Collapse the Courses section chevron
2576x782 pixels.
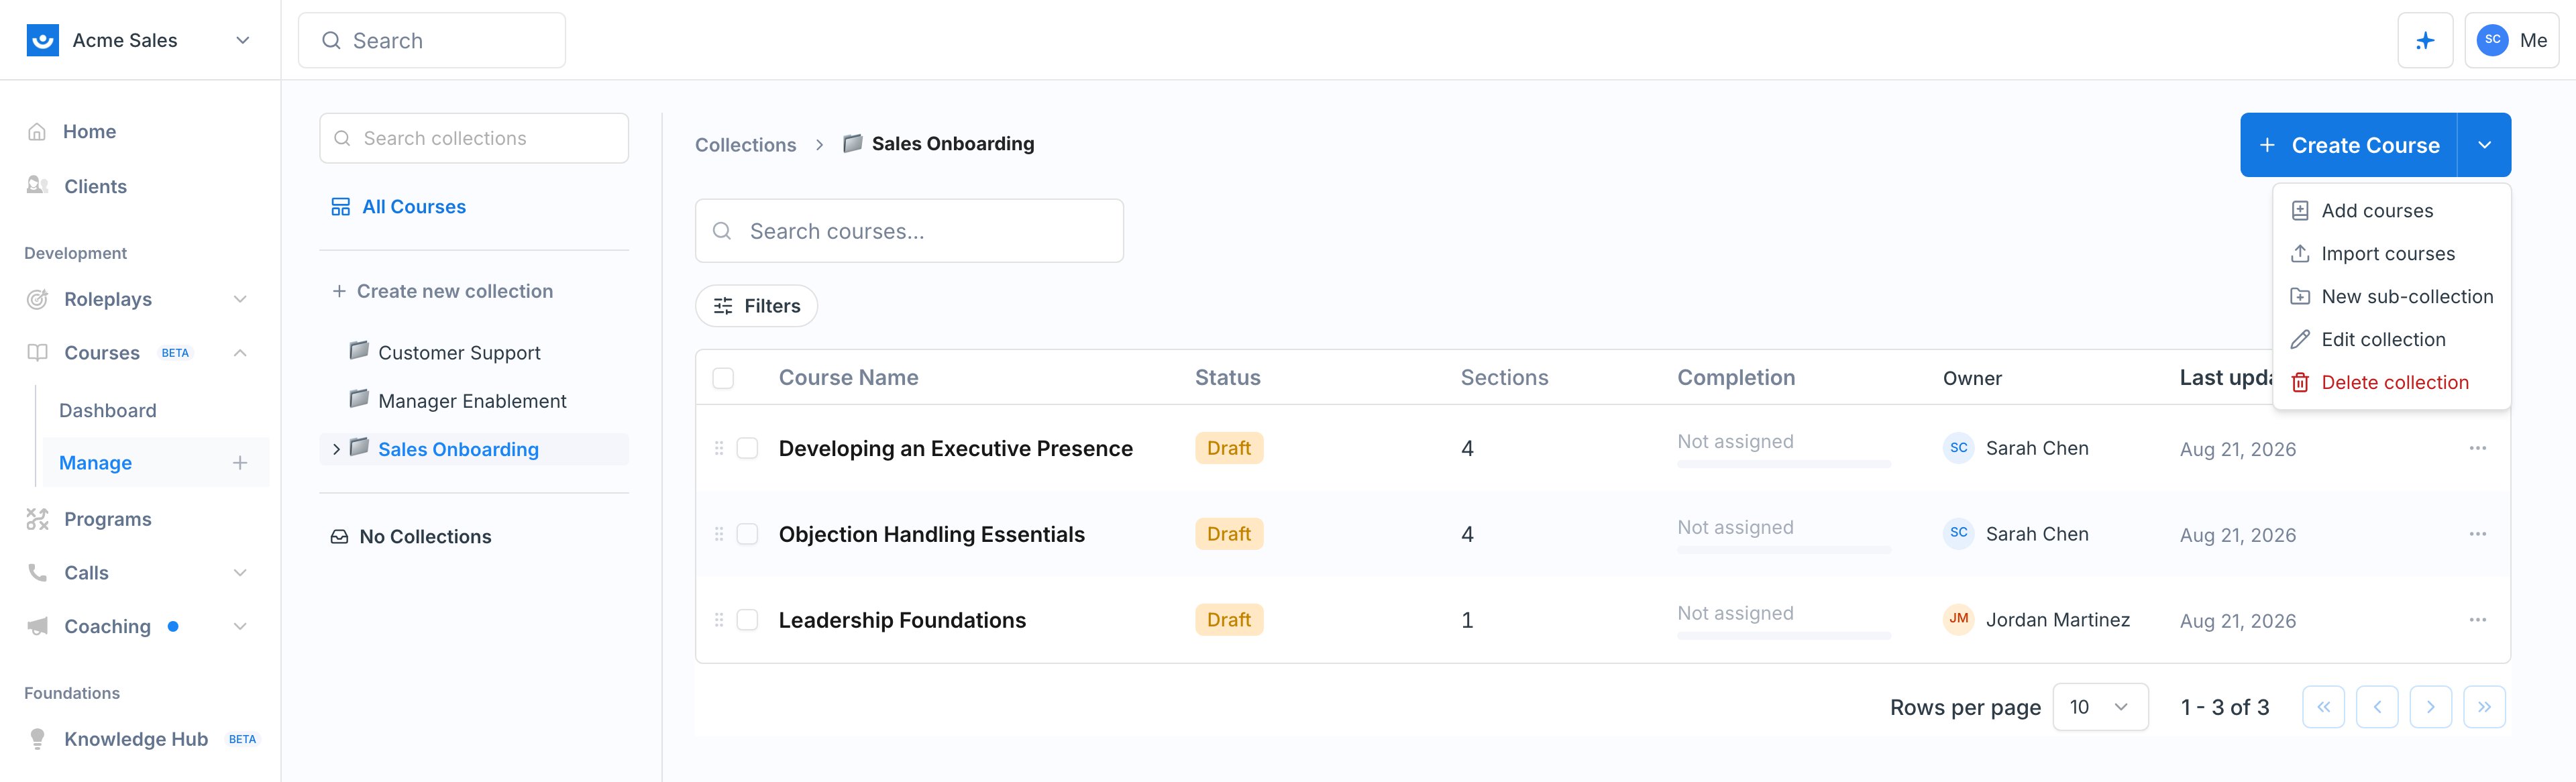pos(240,353)
